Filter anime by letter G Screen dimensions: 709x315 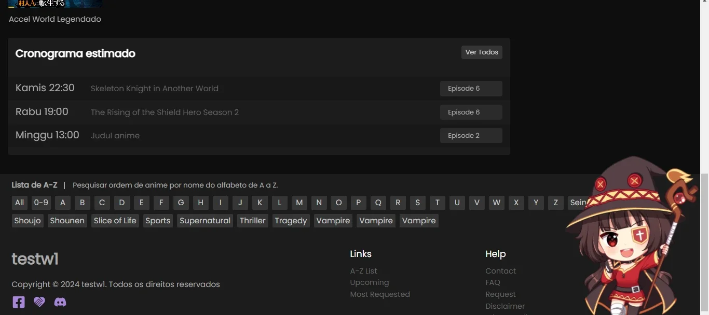coord(181,203)
